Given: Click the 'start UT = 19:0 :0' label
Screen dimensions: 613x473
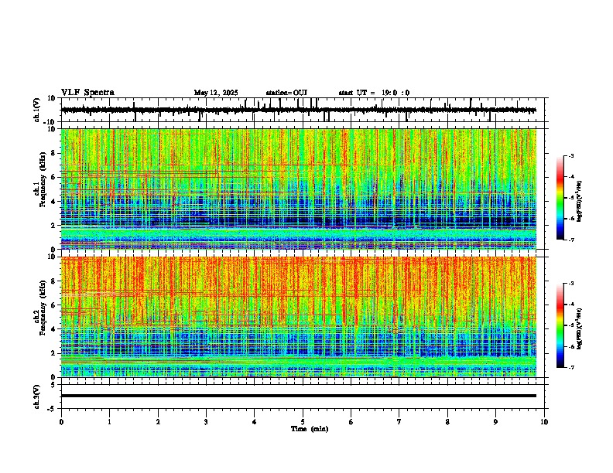Looking at the screenshot, I should (x=374, y=93).
